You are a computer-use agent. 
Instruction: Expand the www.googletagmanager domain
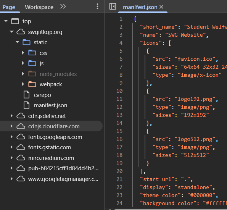(11, 179)
